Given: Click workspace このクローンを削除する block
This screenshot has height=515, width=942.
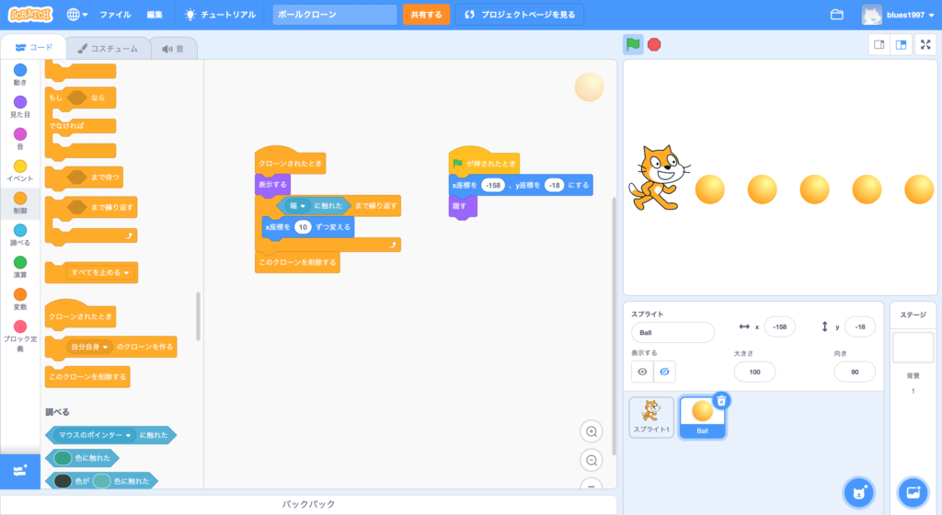Looking at the screenshot, I should point(297,262).
